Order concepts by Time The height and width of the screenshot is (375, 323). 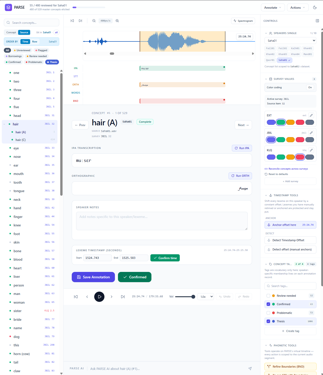25,42
